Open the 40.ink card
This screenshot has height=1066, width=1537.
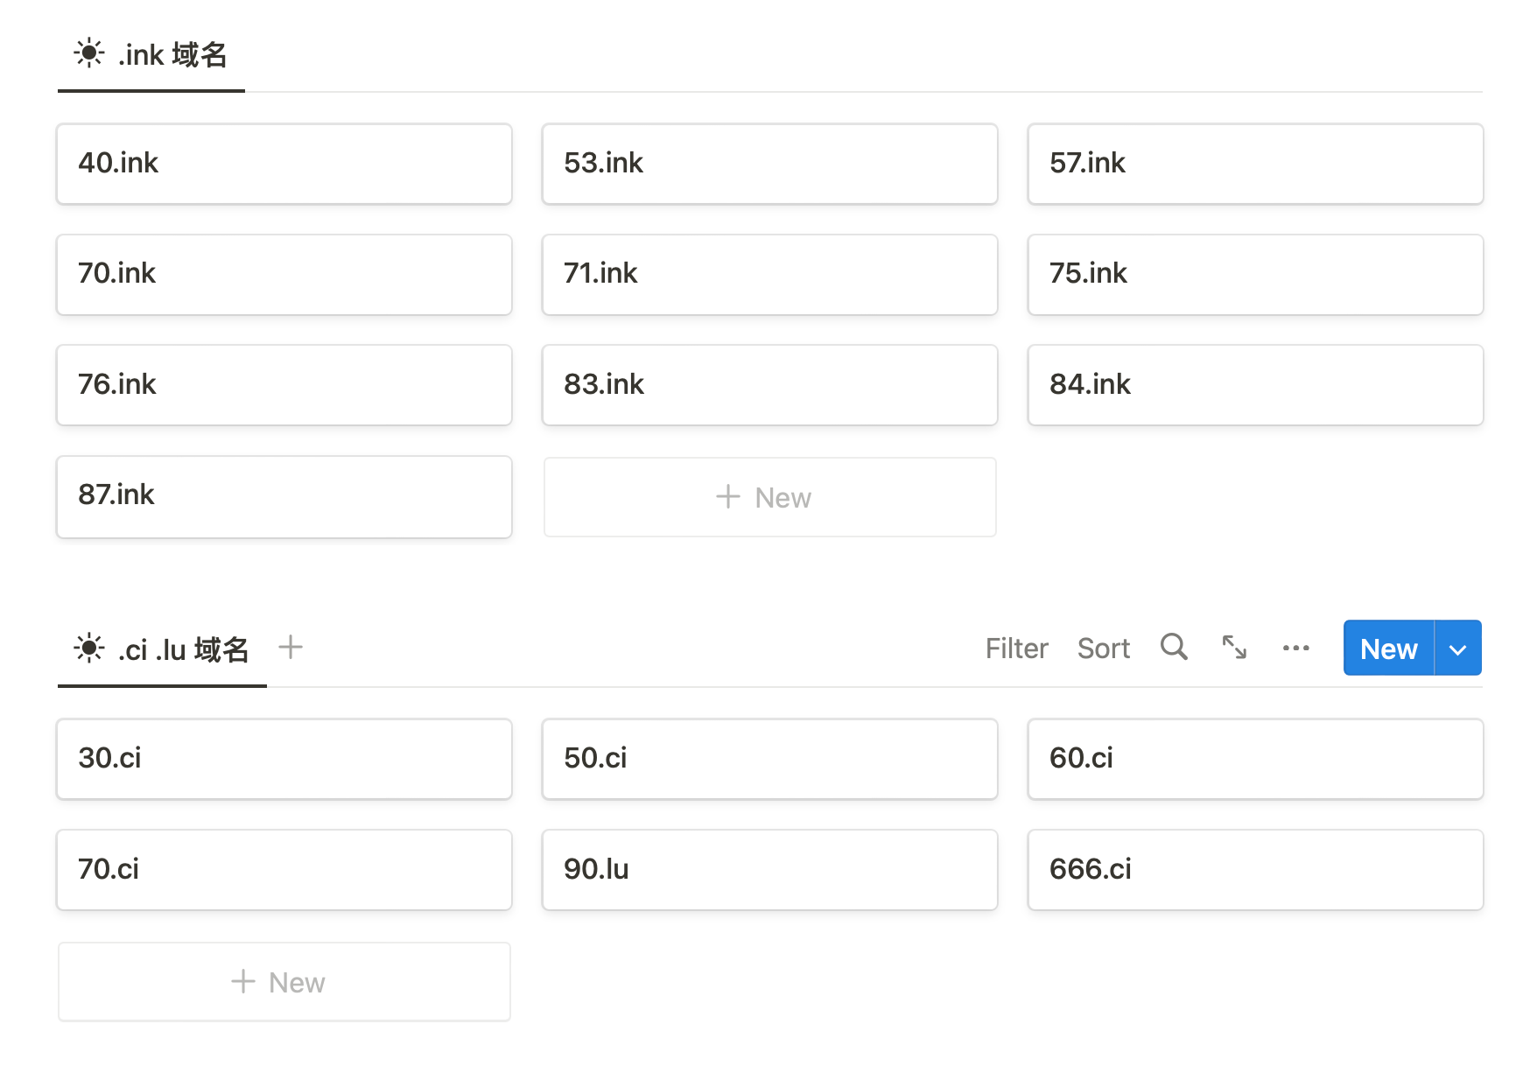(x=284, y=164)
